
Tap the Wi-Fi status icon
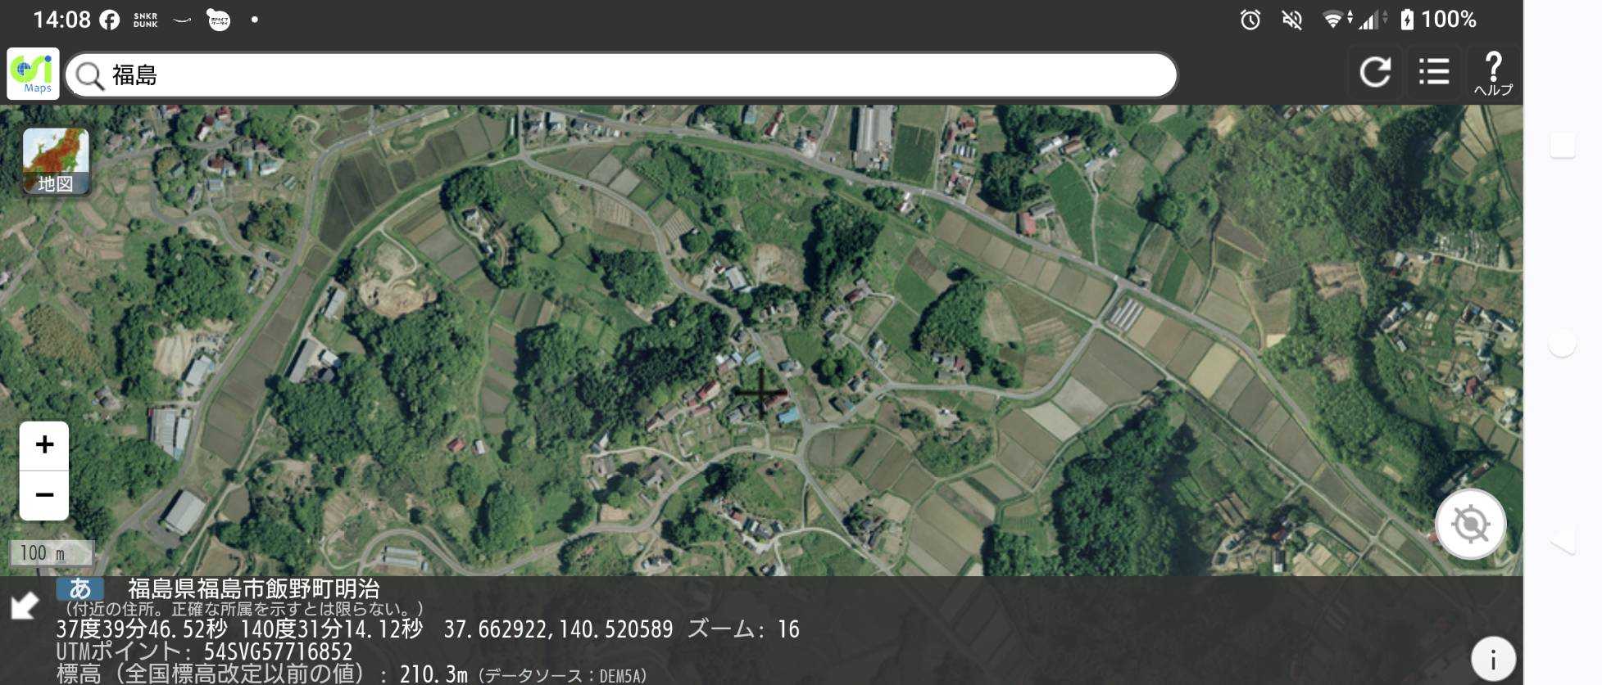tap(1335, 20)
